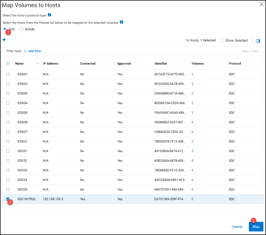Close the Map Volumes to Hosts dialog

coord(261,4)
